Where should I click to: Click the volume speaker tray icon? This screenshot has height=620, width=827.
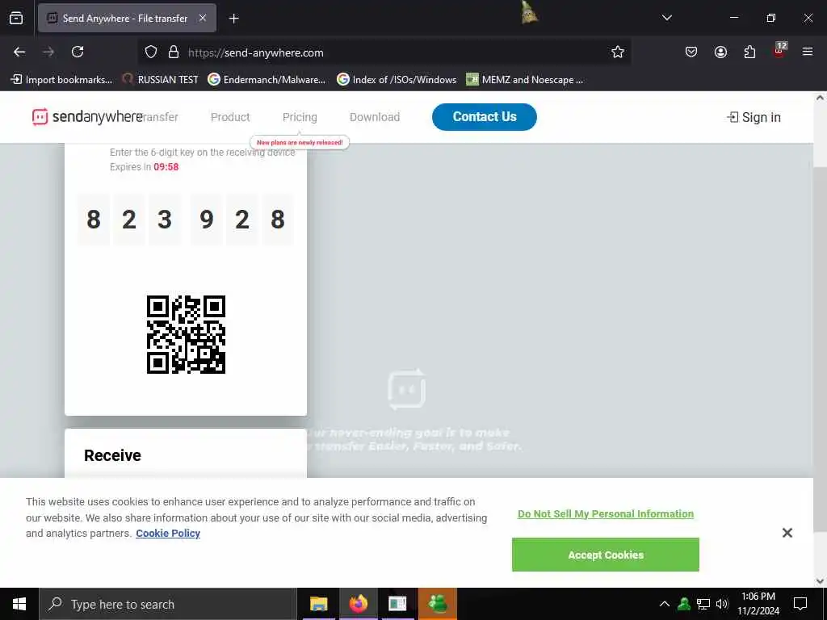pos(722,604)
